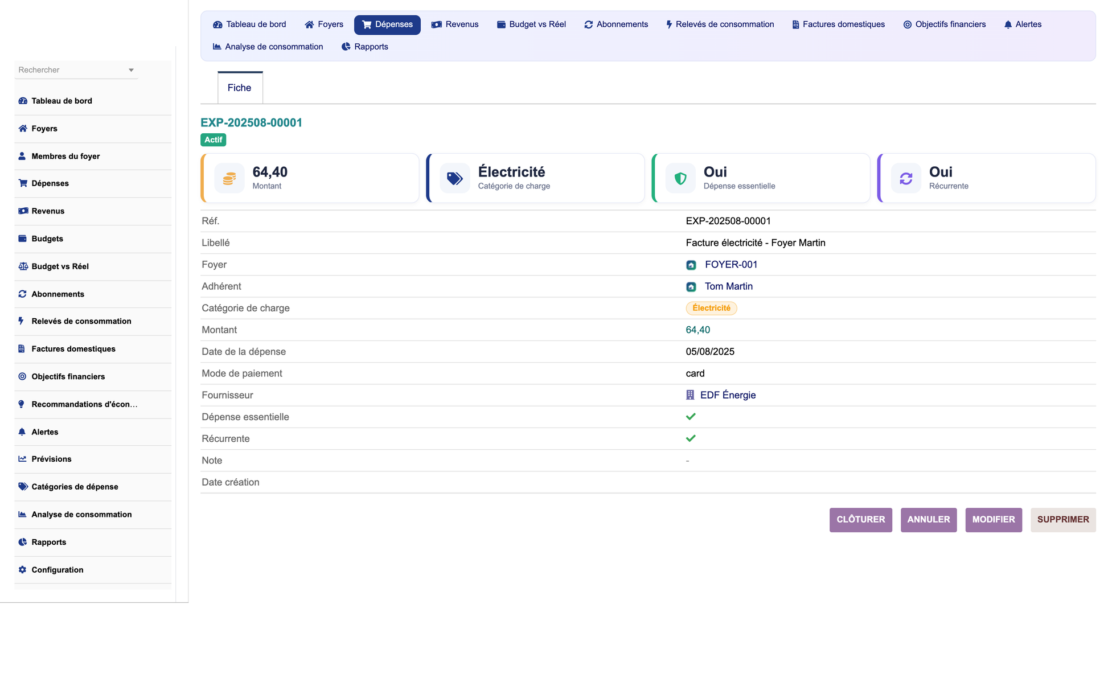Click the refresh icon in Récurrente card
Screen dimensions: 1108x686
(x=906, y=179)
